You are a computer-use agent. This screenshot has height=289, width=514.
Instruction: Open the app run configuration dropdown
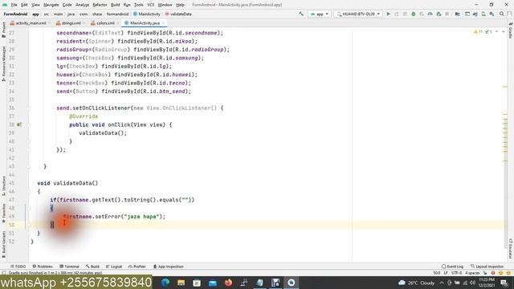click(x=320, y=14)
